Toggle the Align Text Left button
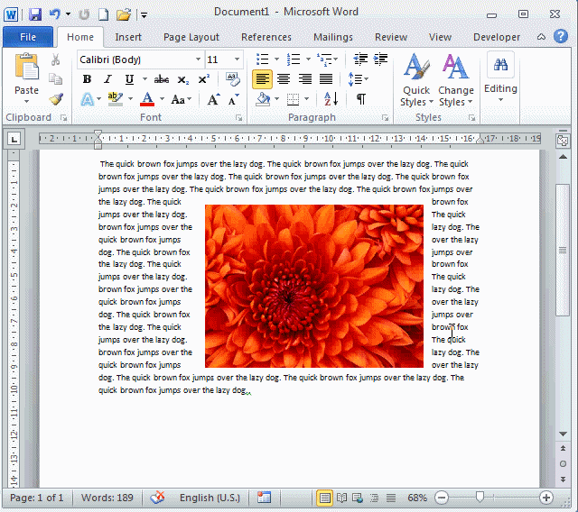 click(x=262, y=79)
